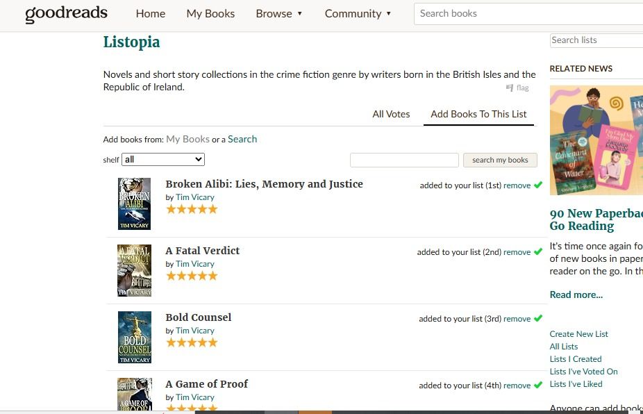Open the Broken Alibi book cover
643x414 pixels.
[x=134, y=204]
